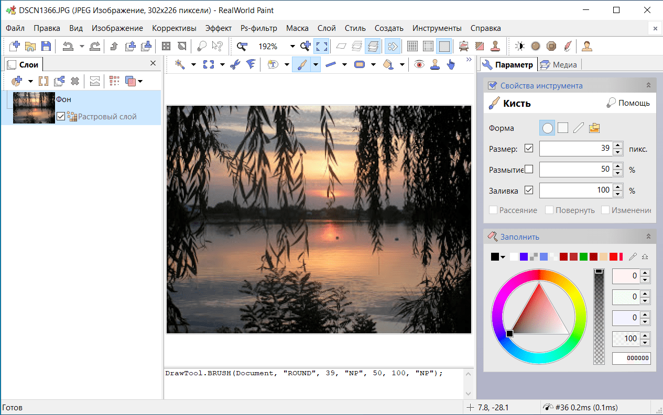Image resolution: width=663 pixels, height=415 pixels.
Task: Switch to the Медиа tab
Action: point(558,65)
